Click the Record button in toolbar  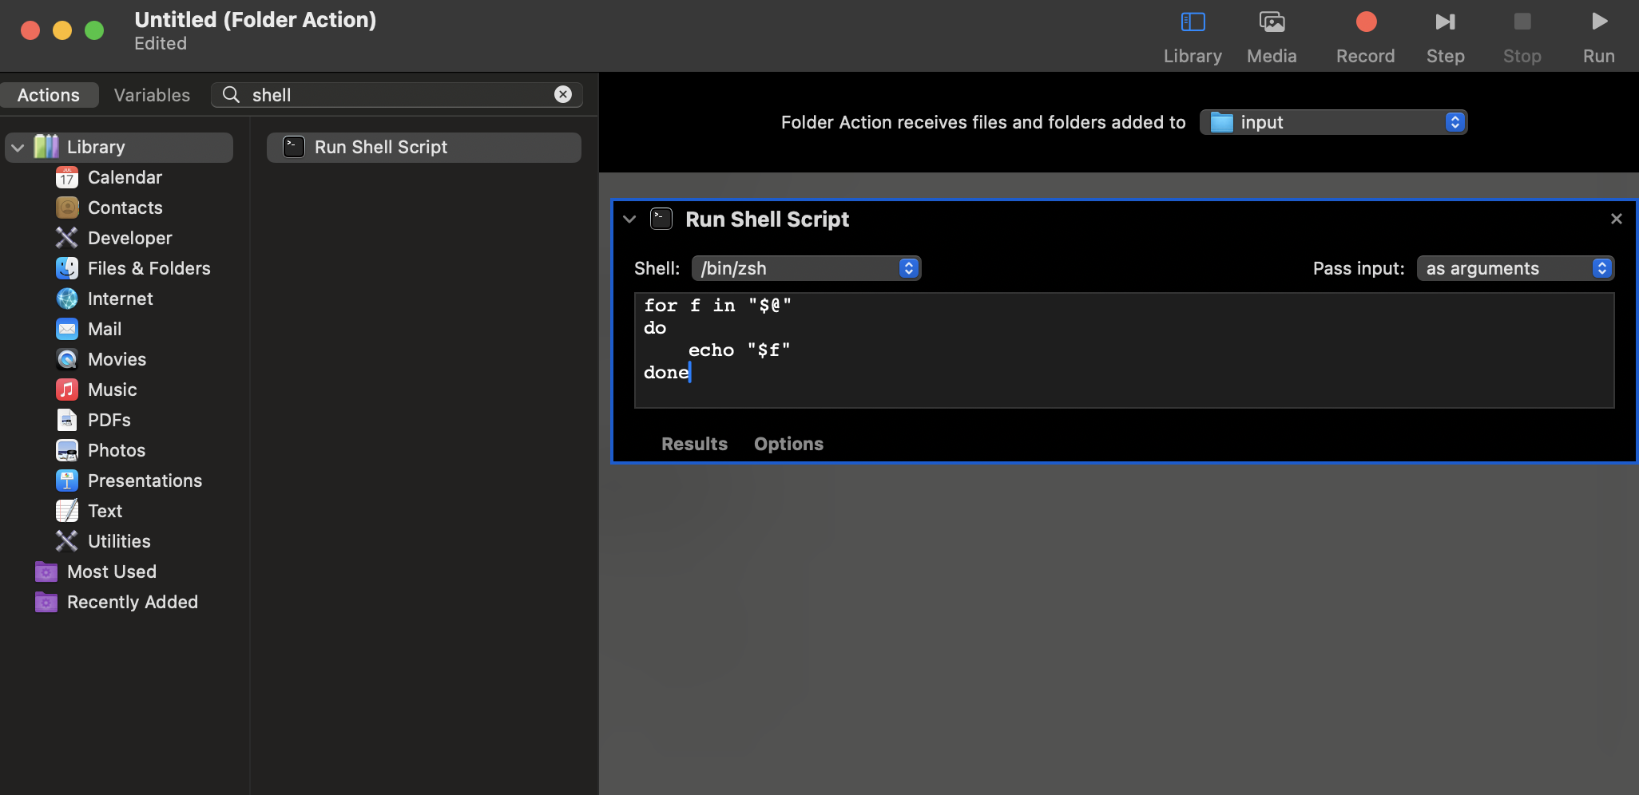[x=1365, y=36]
